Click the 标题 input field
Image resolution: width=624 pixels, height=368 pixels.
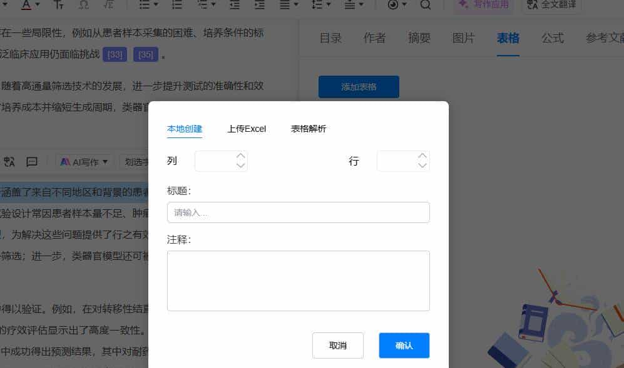[299, 212]
